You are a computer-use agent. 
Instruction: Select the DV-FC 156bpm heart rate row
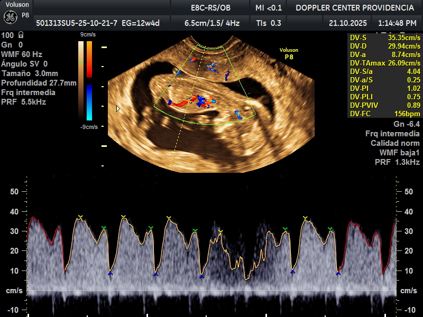(384, 114)
